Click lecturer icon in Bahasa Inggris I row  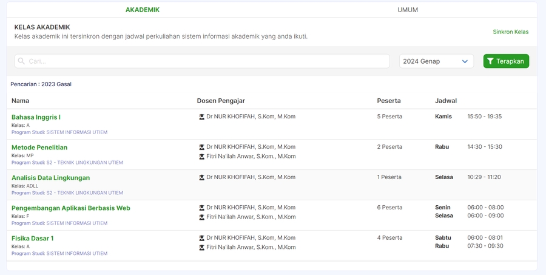click(202, 117)
